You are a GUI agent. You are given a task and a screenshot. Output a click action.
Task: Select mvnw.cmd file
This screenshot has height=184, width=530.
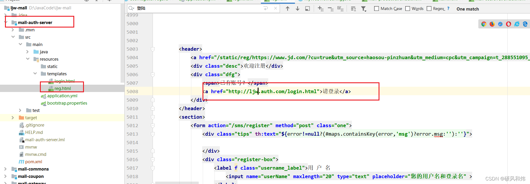click(36, 154)
